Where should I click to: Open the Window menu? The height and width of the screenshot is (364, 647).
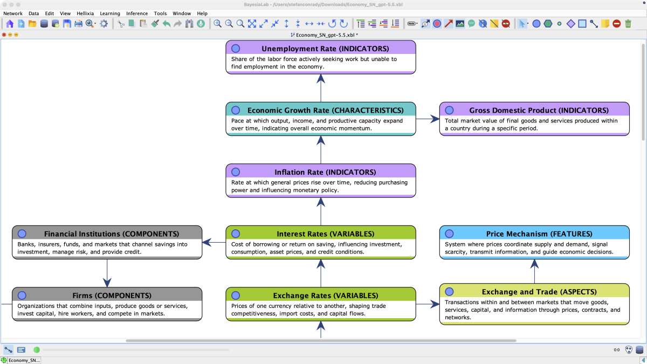pyautogui.click(x=182, y=13)
